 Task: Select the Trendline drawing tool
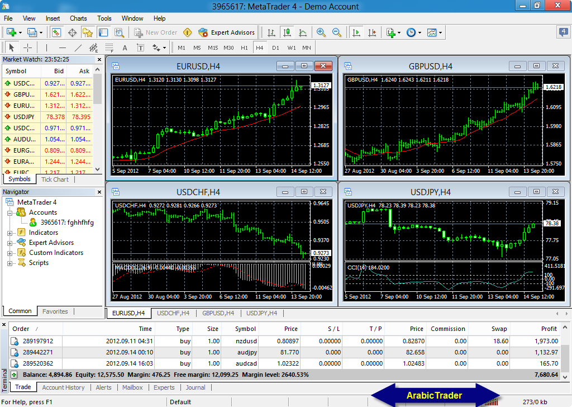point(78,48)
